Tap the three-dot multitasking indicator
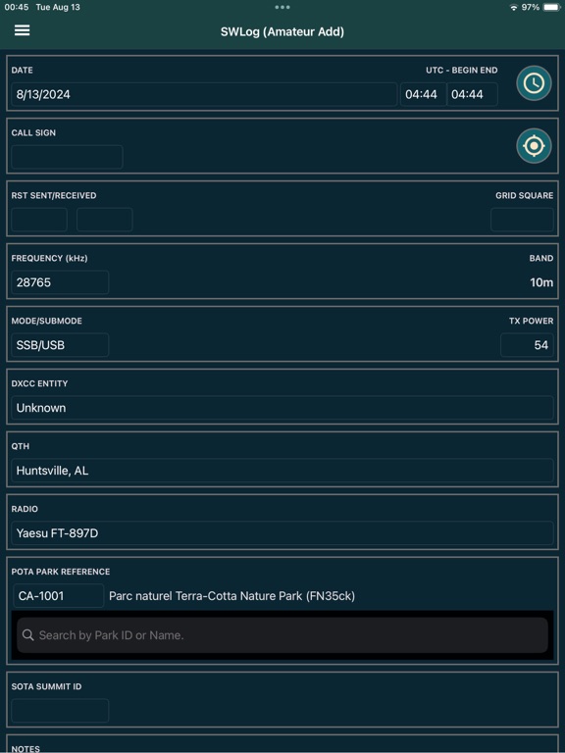This screenshot has width=565, height=753. (282, 7)
